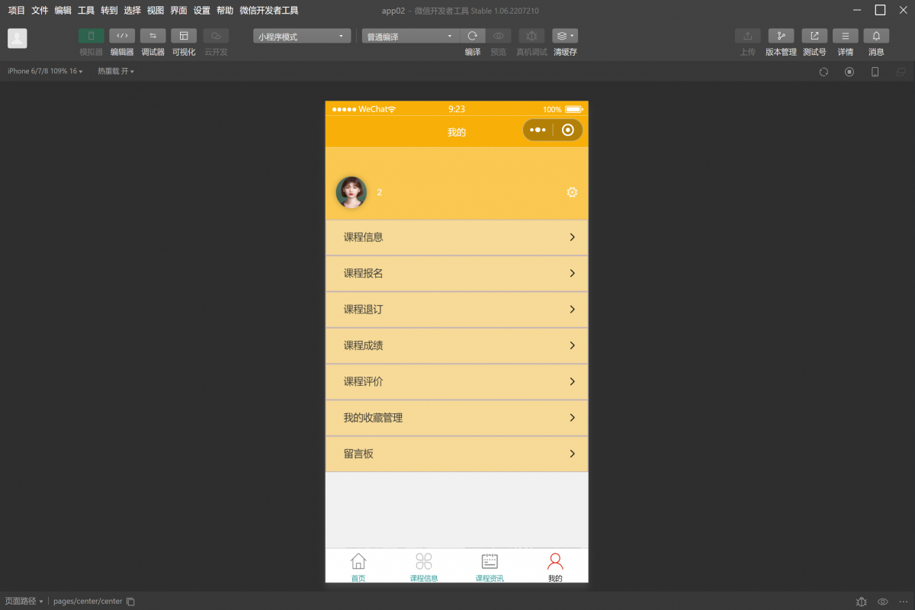Open the 消息 messages panel

[x=875, y=36]
